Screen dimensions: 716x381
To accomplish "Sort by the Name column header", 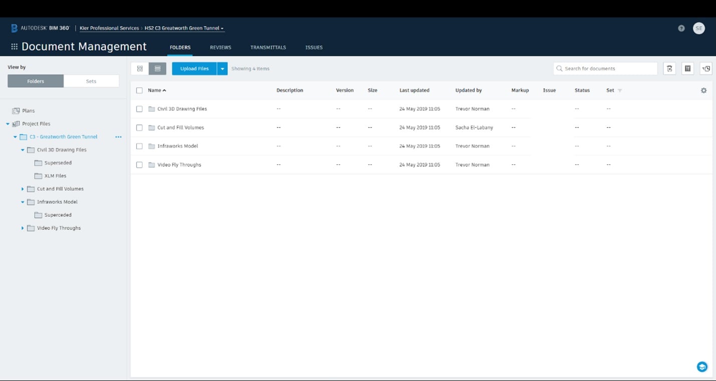I will coord(157,91).
